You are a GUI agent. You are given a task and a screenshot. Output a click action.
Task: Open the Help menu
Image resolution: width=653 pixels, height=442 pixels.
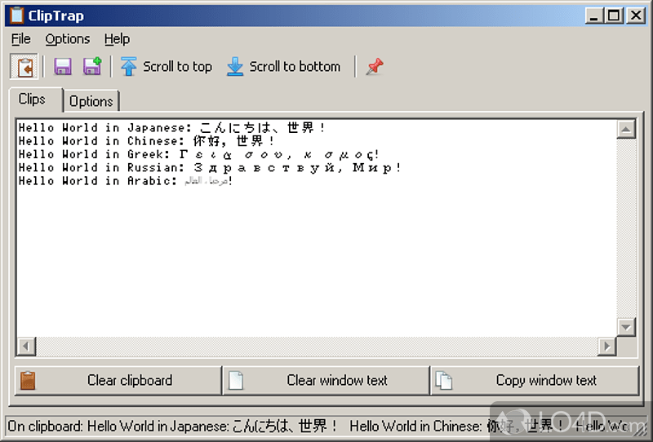point(117,39)
